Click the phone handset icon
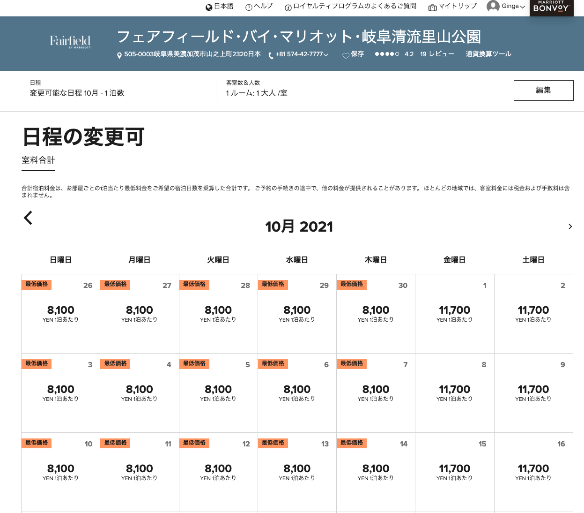584x513 pixels. pyautogui.click(x=271, y=55)
